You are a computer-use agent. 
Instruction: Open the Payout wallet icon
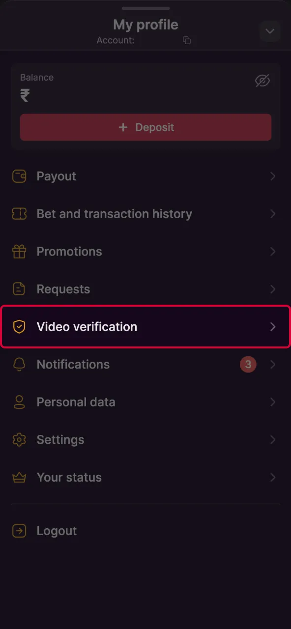click(x=19, y=176)
